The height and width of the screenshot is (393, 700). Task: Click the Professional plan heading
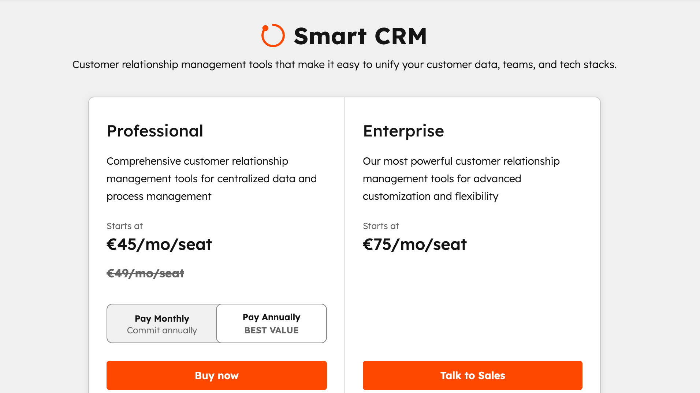[x=155, y=131]
